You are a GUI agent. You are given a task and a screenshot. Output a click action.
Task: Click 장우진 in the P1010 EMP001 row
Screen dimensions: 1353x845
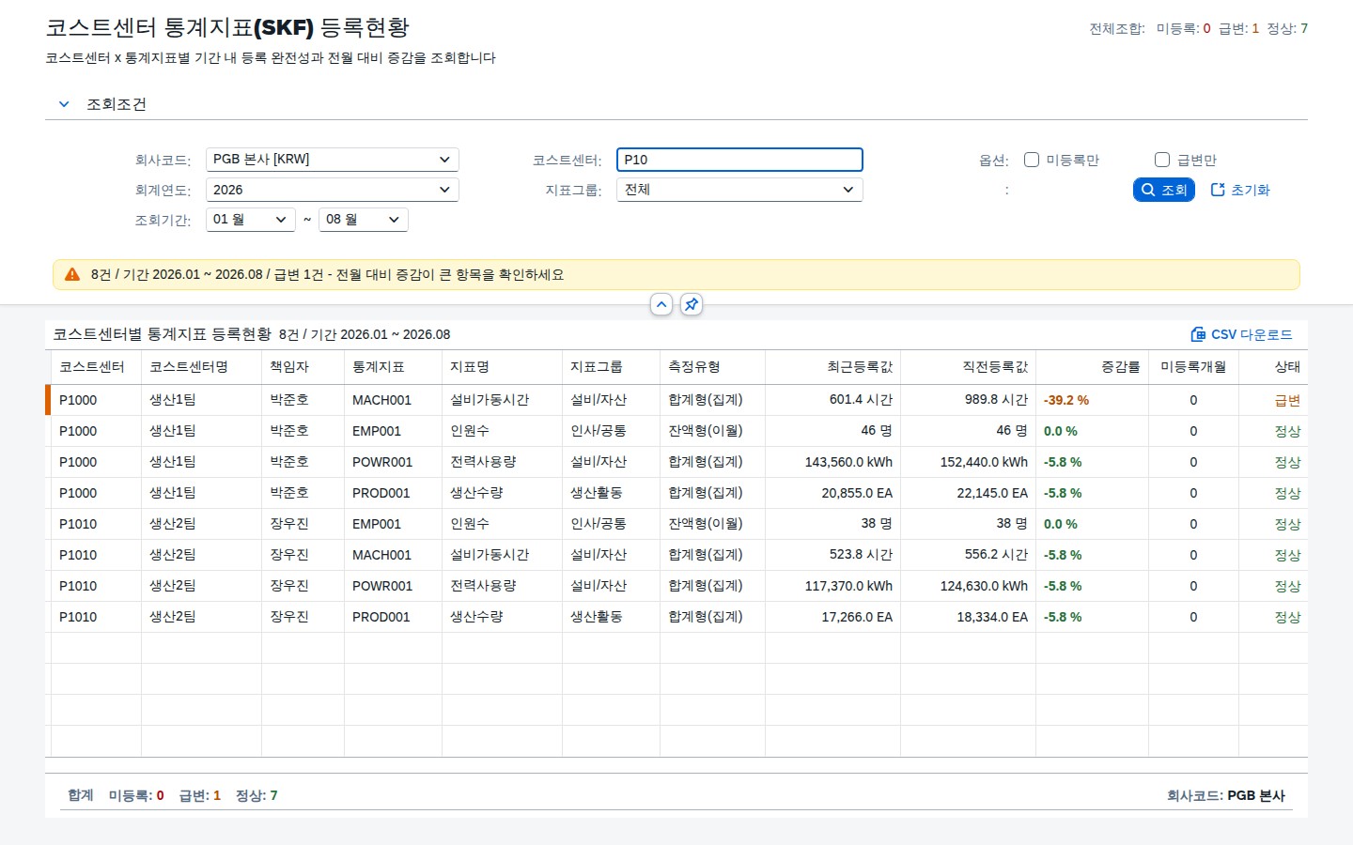click(x=289, y=524)
